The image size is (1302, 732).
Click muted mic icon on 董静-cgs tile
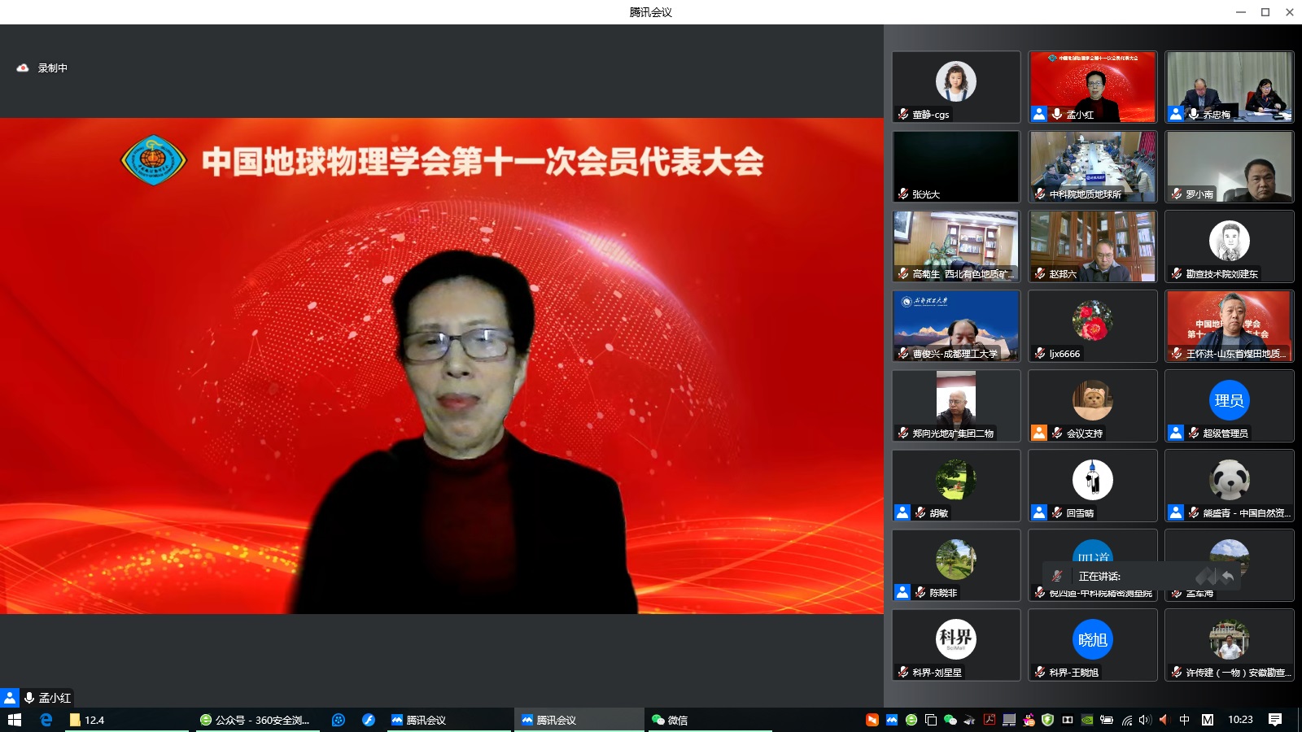tap(903, 114)
